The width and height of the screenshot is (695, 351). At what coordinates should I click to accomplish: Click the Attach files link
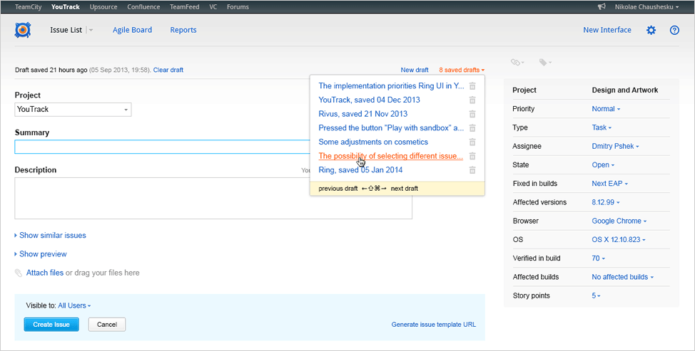[x=45, y=273]
